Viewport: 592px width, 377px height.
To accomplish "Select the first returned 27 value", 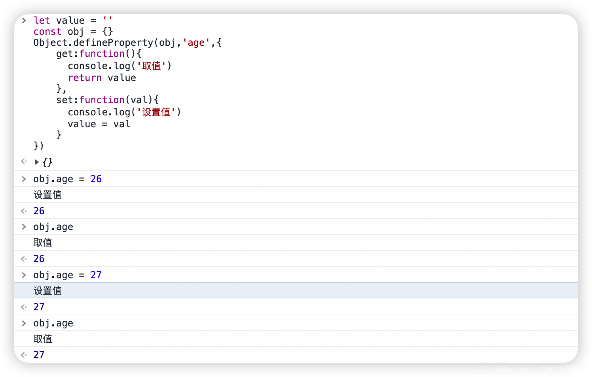I will 39,307.
